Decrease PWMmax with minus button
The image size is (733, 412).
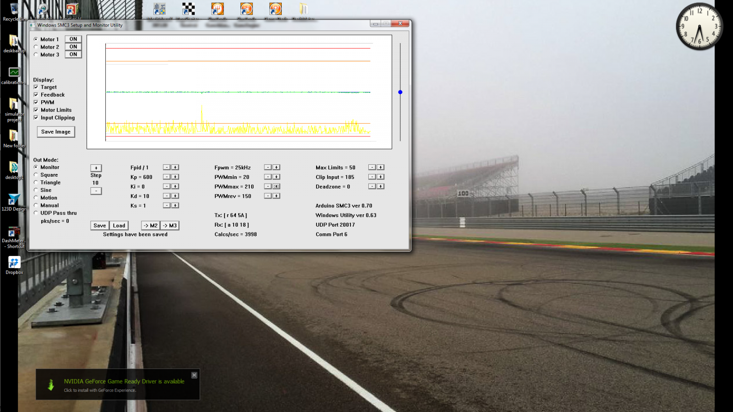268,186
